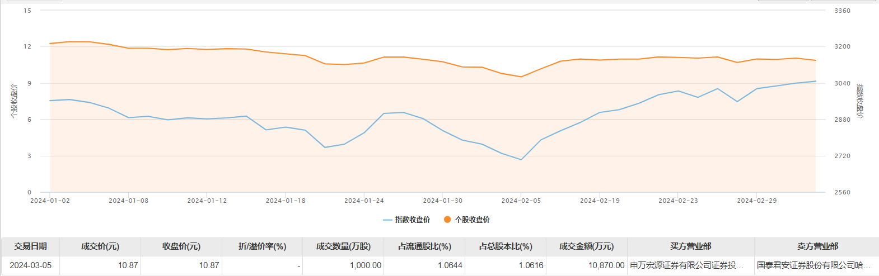
Task: Click the 占流通股比(%) column header
Action: (x=424, y=246)
